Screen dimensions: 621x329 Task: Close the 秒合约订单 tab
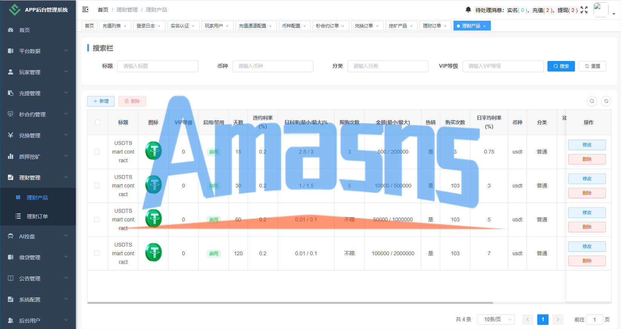click(x=343, y=26)
